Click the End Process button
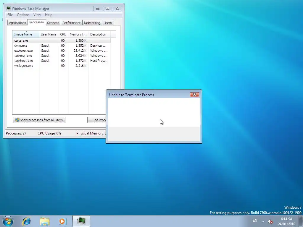Screen dimensions: 303x227 click(97, 120)
